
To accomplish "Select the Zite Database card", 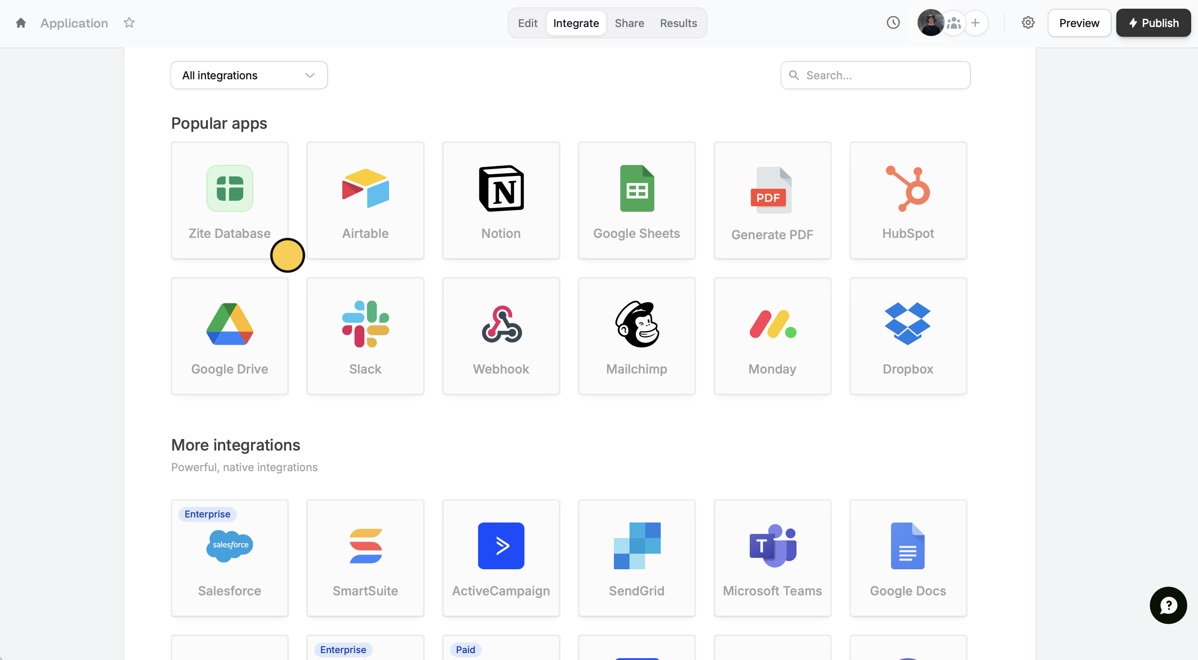I will point(229,200).
